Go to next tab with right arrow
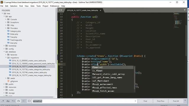189x106 pixels. click(x=61, y=10)
